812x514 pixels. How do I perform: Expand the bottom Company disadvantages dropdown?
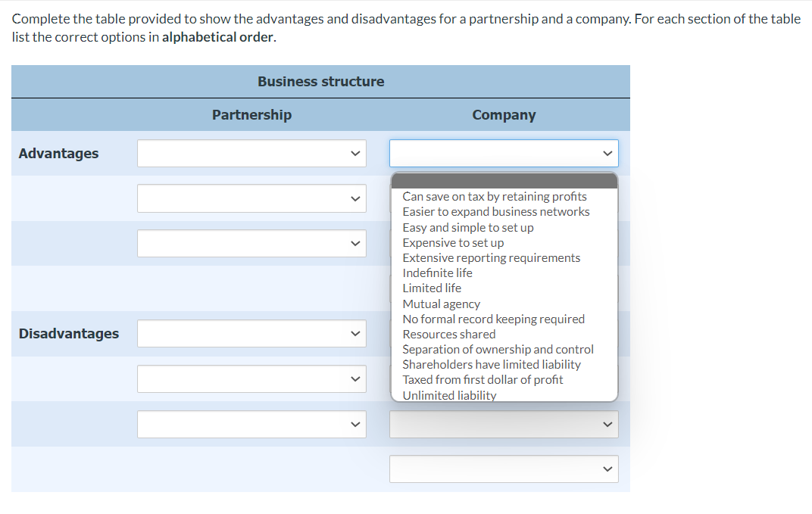(504, 469)
